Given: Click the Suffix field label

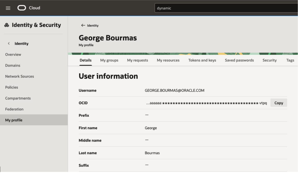Looking at the screenshot, I should (x=84, y=165).
